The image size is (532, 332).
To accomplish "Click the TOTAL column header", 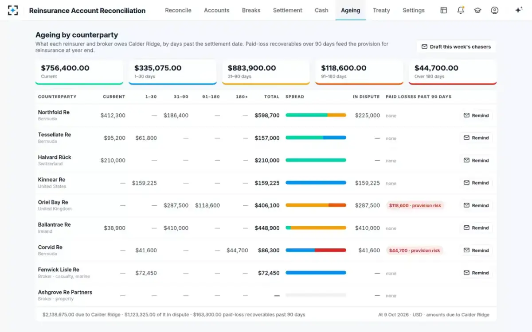I will click(272, 97).
